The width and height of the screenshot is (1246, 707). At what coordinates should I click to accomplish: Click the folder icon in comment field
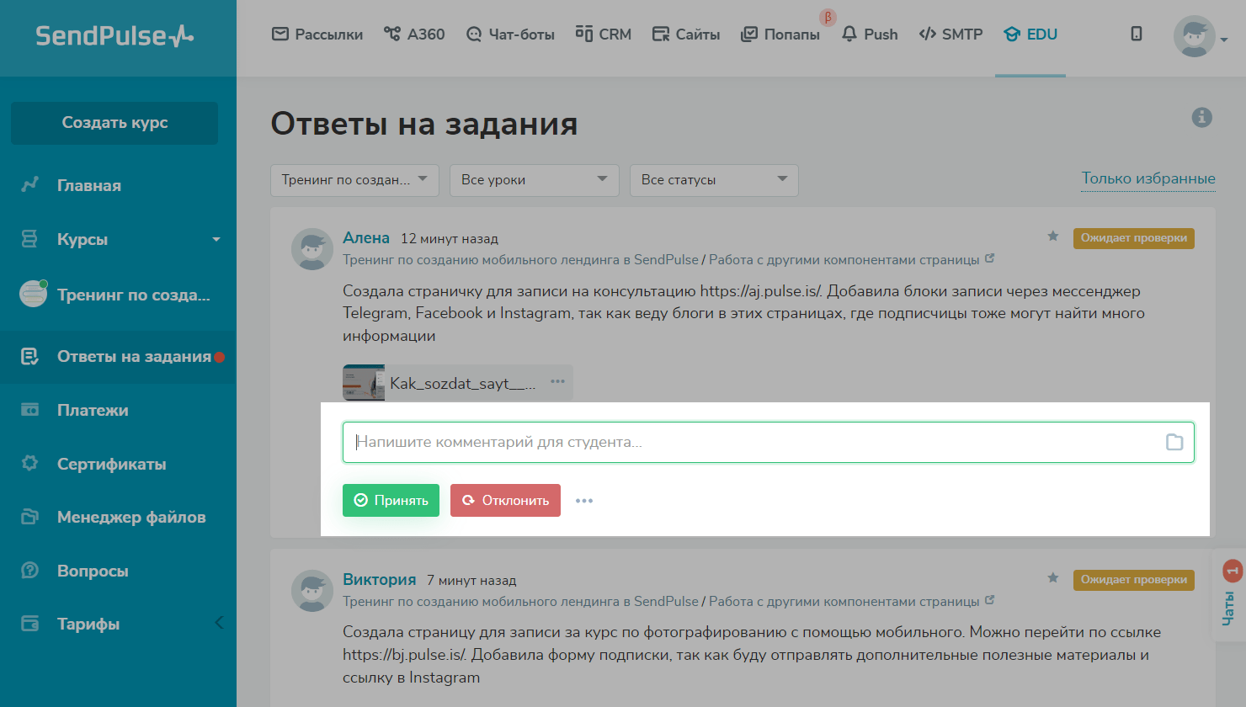pos(1174,442)
